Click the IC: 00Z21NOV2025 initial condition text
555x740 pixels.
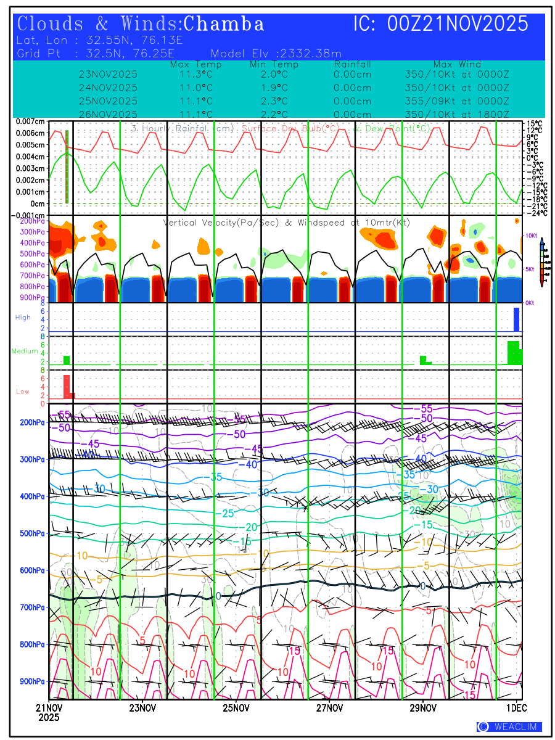[441, 24]
